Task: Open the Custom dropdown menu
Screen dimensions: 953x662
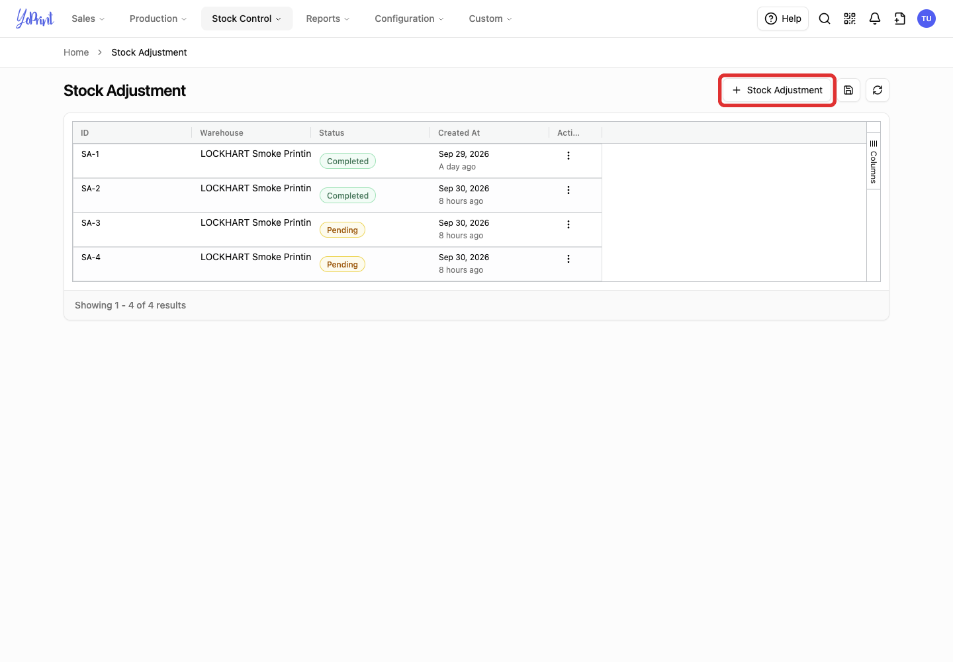Action: click(x=490, y=19)
